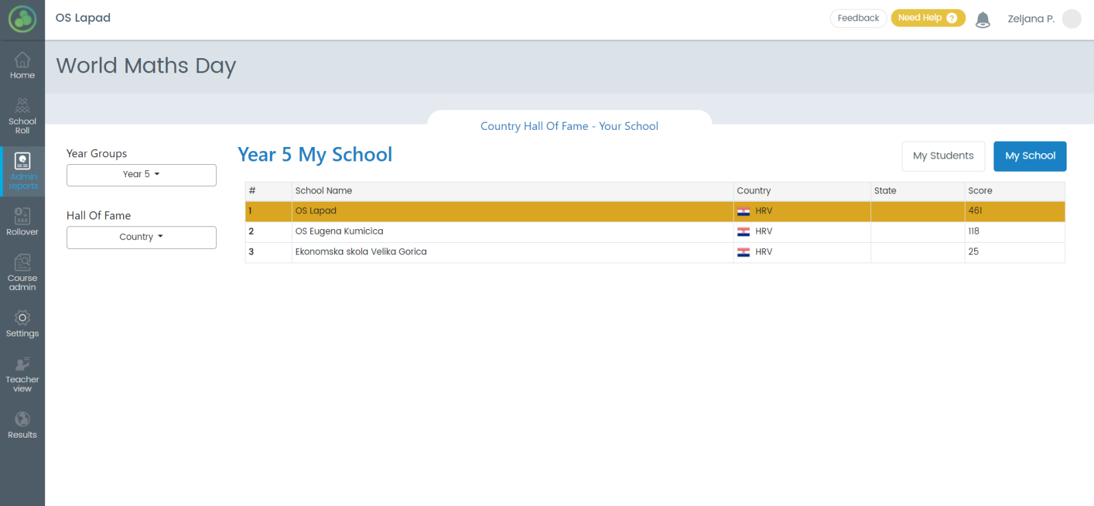Open Results globe in sidebar

[x=23, y=425]
